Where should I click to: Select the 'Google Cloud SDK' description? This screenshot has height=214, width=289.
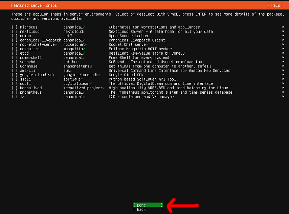pos(126,75)
